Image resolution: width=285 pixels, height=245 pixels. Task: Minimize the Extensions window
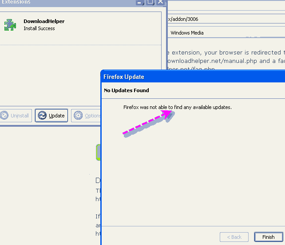point(139,2)
